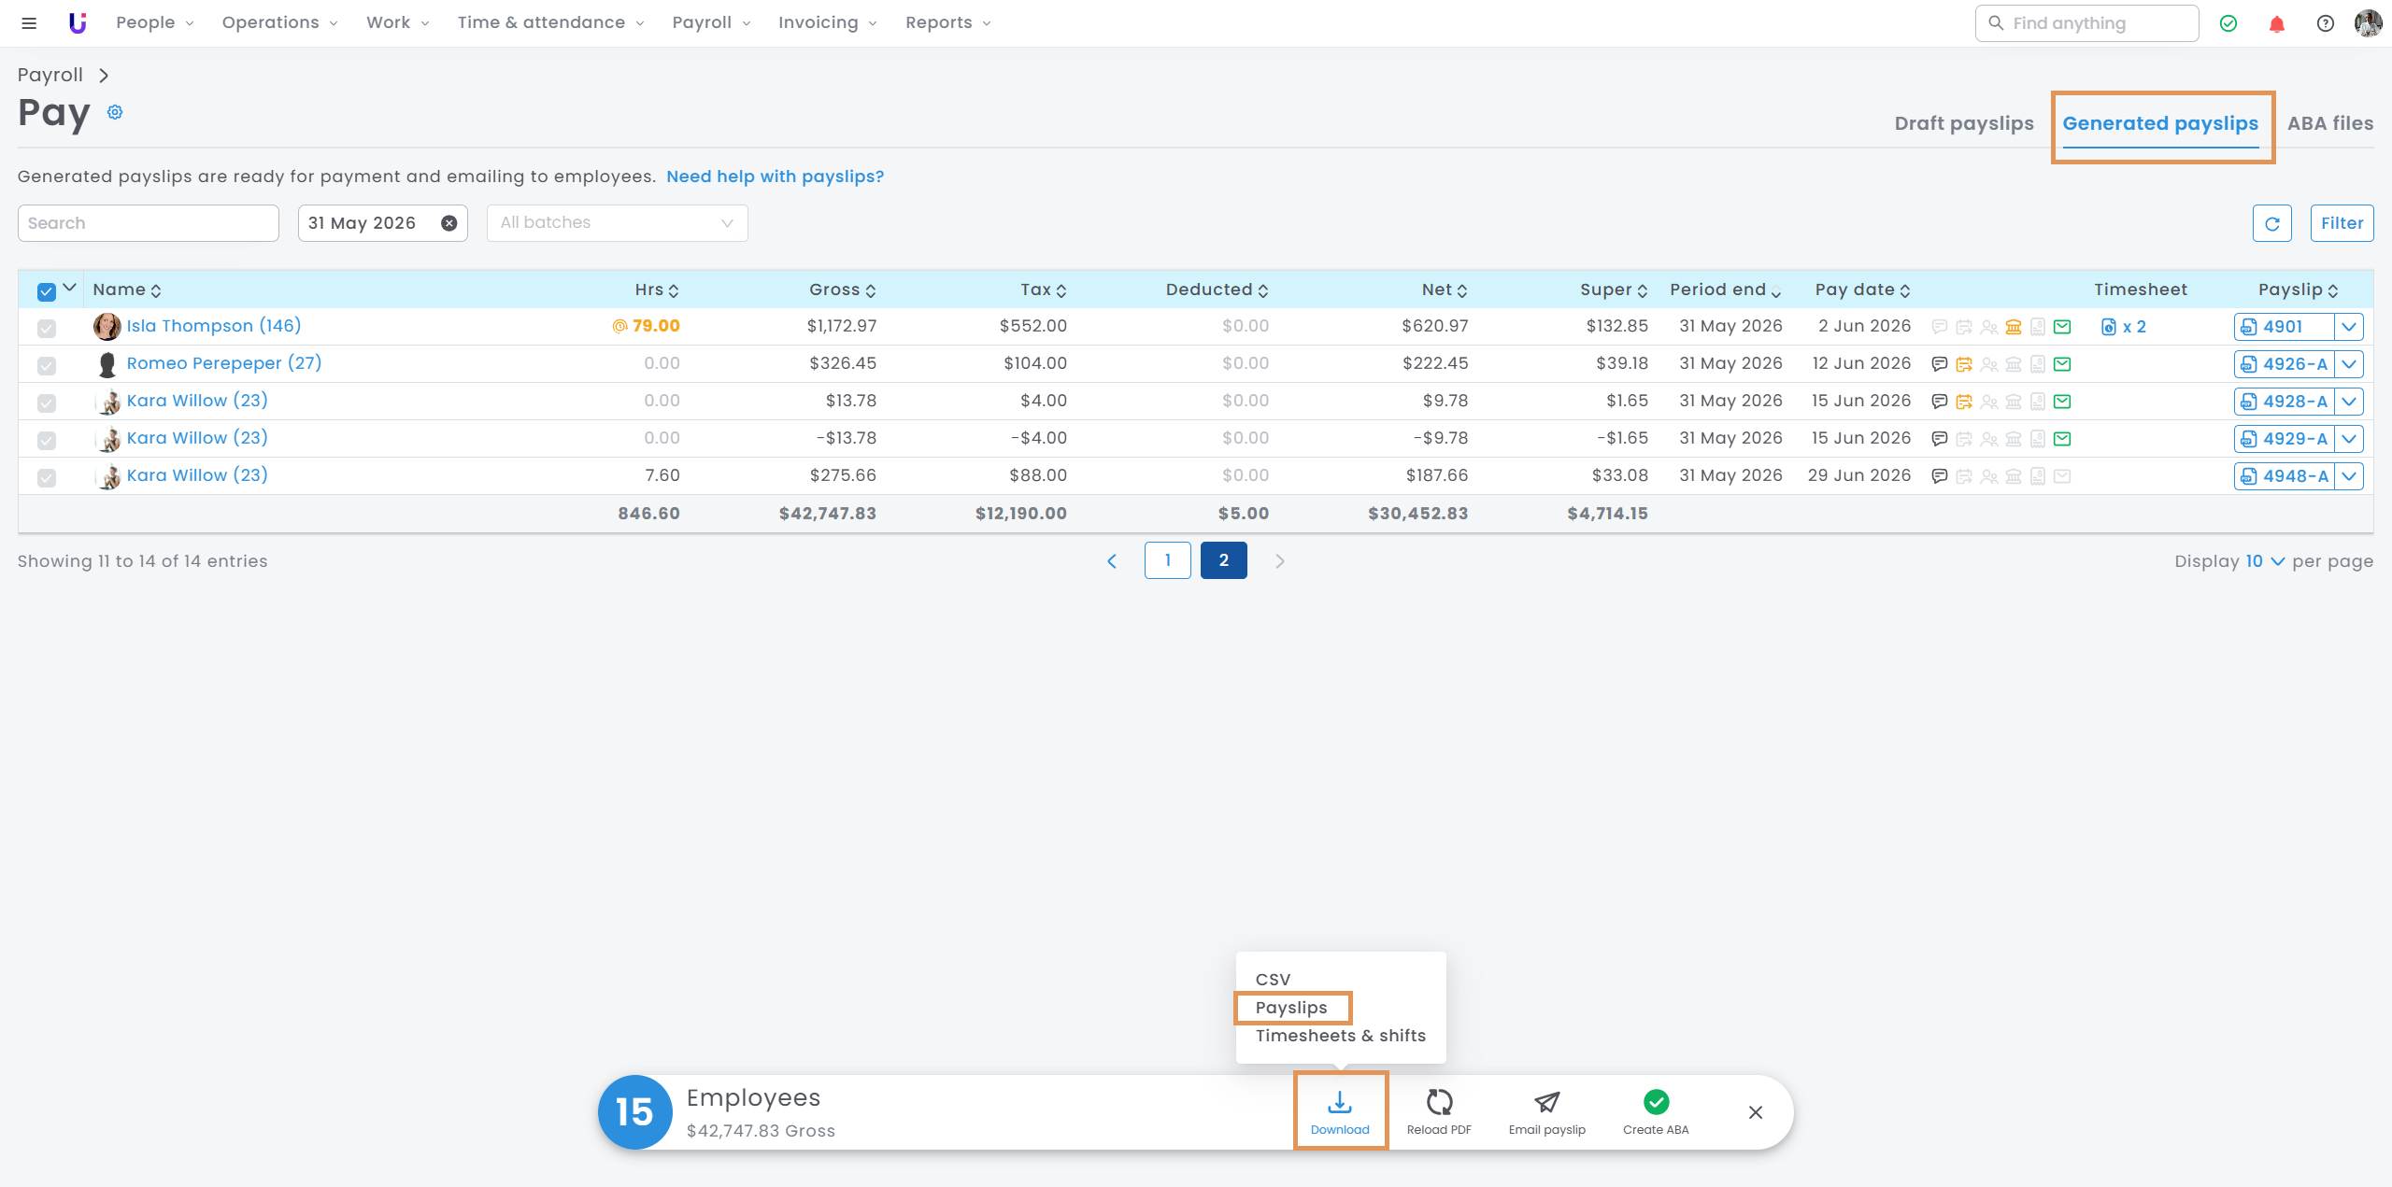Click the app logo icon
The height and width of the screenshot is (1187, 2392).
[78, 23]
